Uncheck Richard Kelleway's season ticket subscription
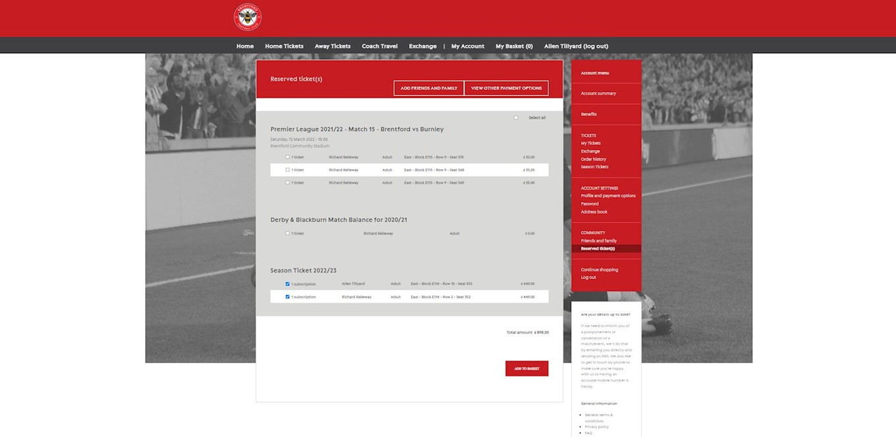Image resolution: width=896 pixels, height=437 pixels. click(287, 297)
